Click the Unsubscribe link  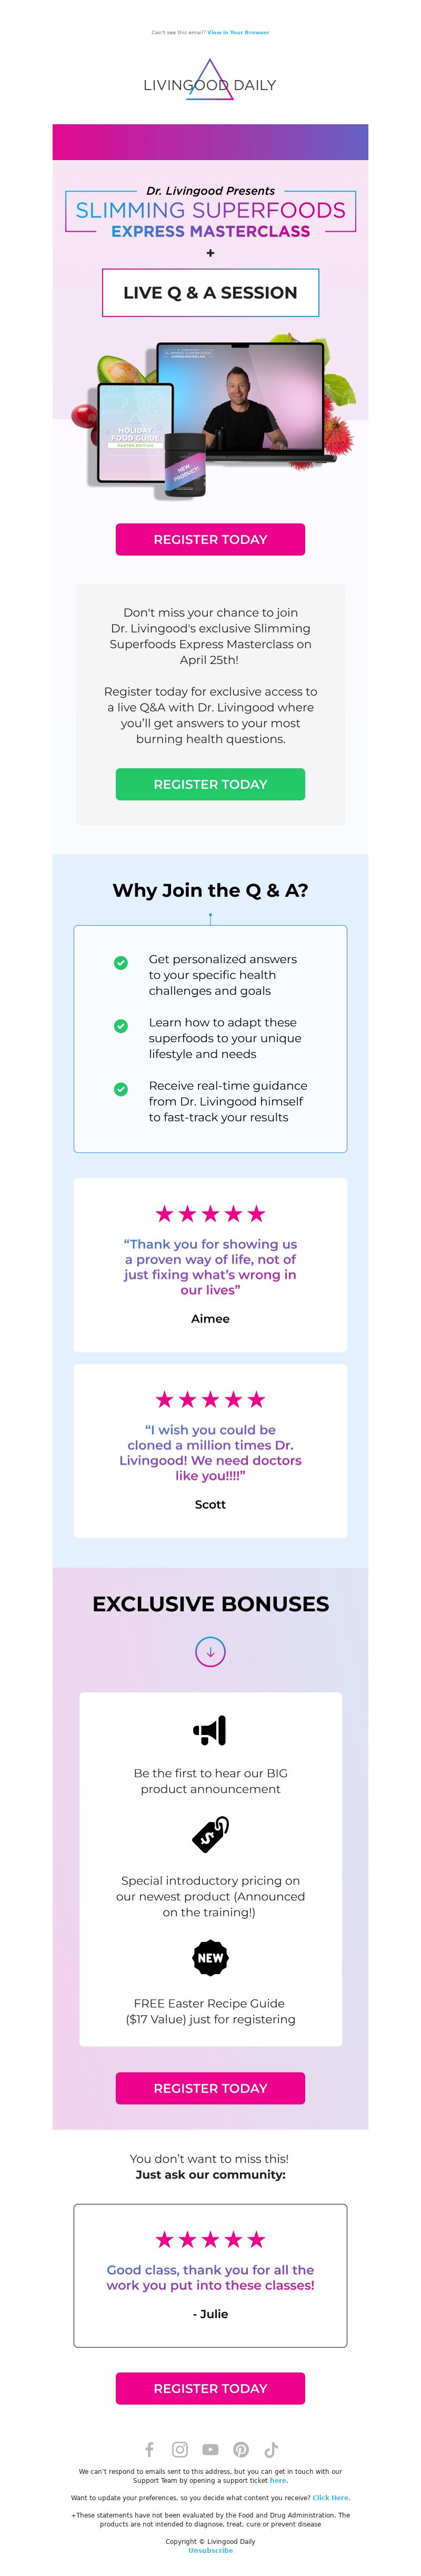(x=210, y=2550)
